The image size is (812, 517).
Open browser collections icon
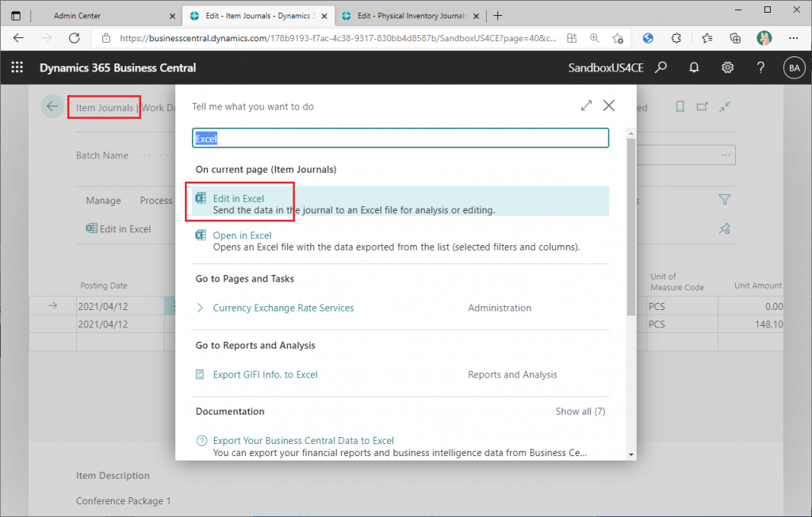735,38
